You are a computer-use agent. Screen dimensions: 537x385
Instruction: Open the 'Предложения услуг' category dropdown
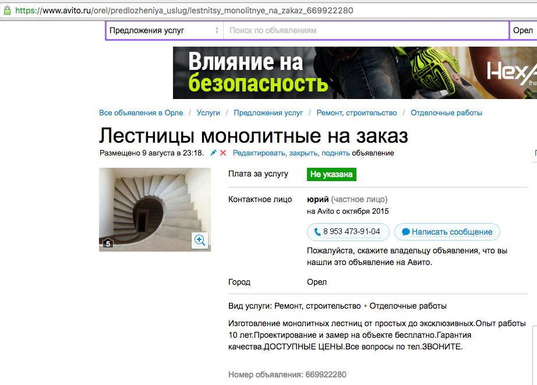pyautogui.click(x=164, y=30)
